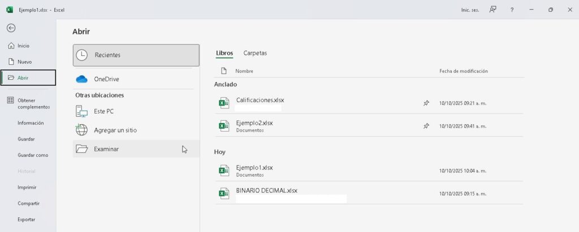Choose Guardar como in the sidebar
579x232 pixels.
[33, 155]
